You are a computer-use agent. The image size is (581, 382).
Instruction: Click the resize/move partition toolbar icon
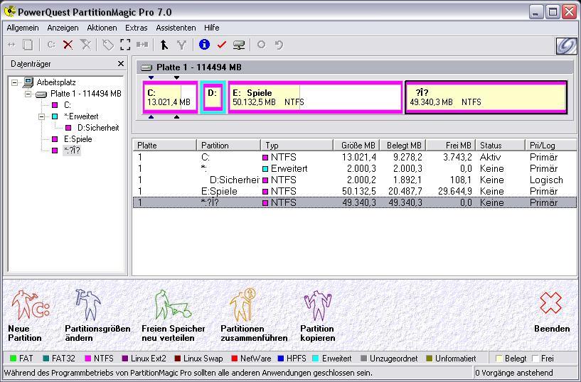click(11, 45)
